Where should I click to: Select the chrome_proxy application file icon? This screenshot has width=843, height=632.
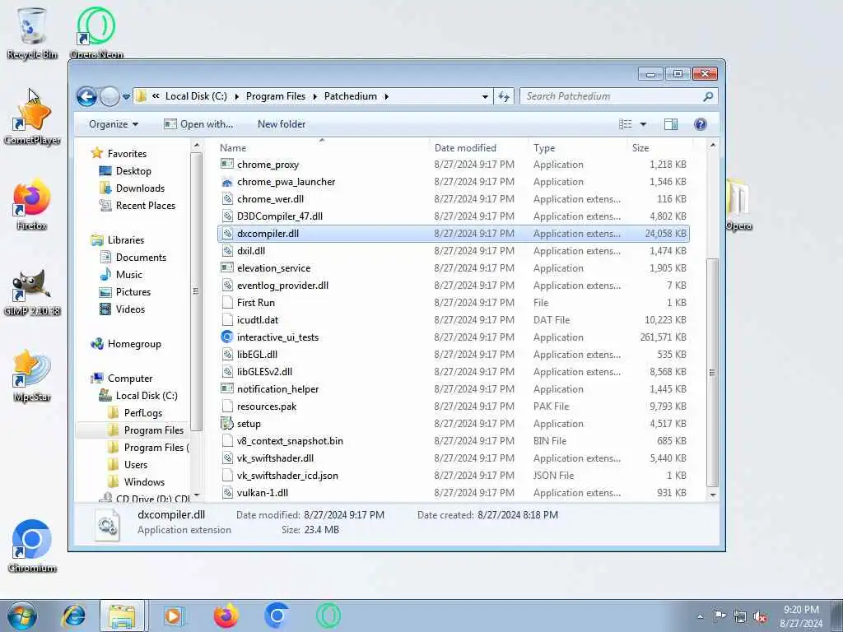click(x=227, y=164)
